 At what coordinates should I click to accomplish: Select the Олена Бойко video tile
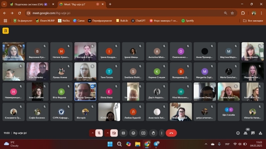(253, 51)
